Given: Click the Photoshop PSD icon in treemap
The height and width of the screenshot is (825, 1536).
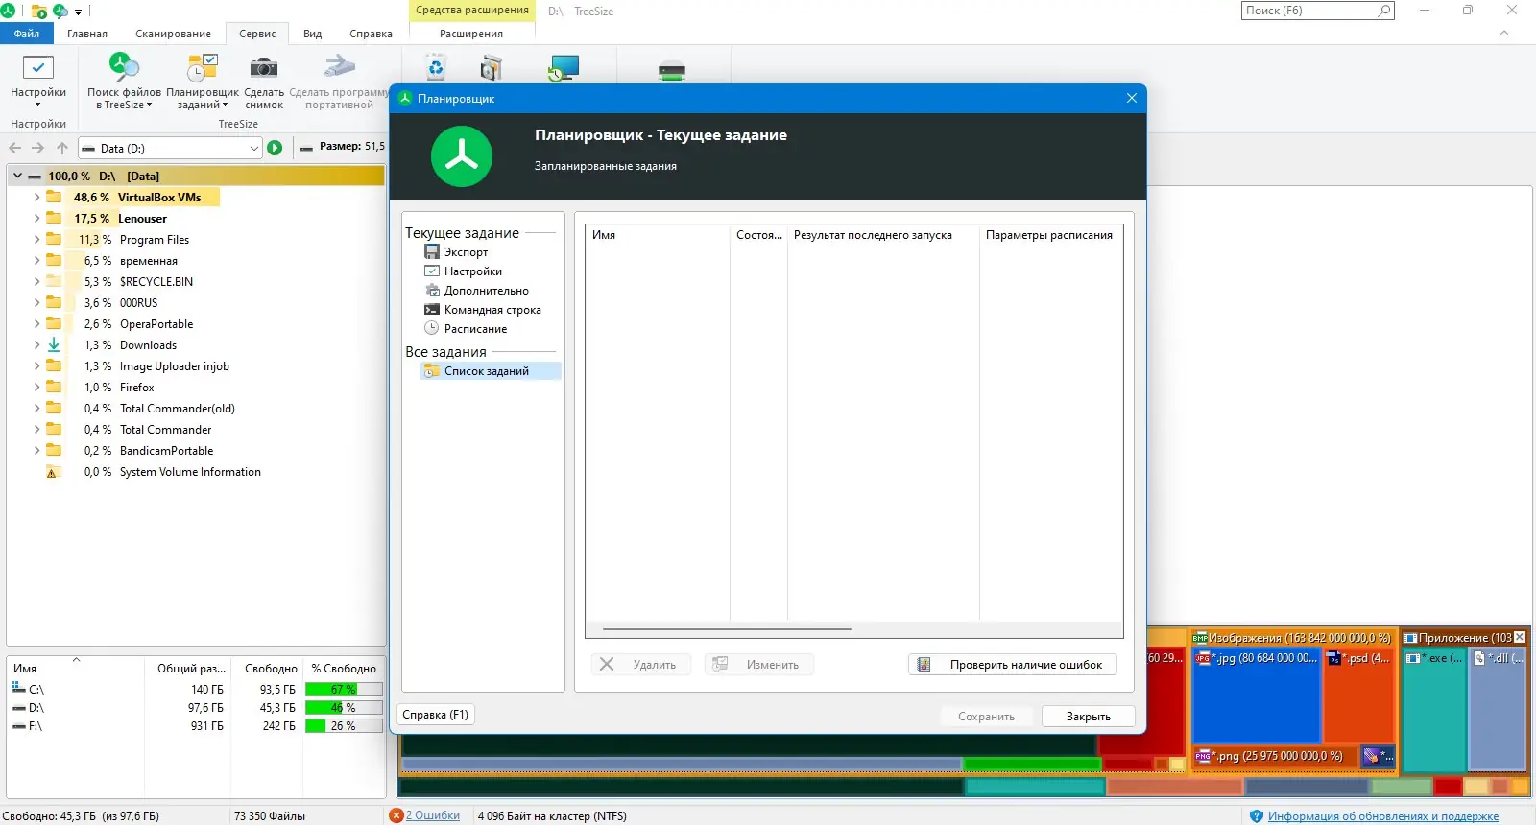Looking at the screenshot, I should (x=1333, y=659).
